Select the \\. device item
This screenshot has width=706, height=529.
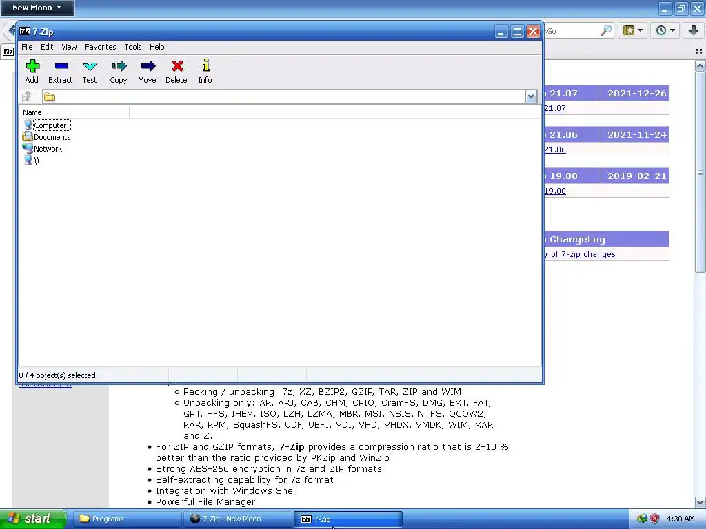point(32,160)
